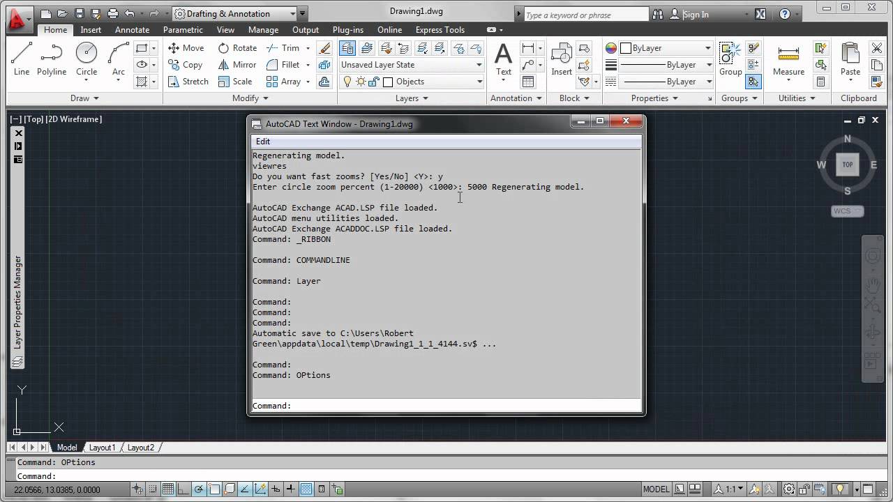Click the Explode icon in Modify panel
This screenshot has width=893, height=502.
(x=324, y=65)
